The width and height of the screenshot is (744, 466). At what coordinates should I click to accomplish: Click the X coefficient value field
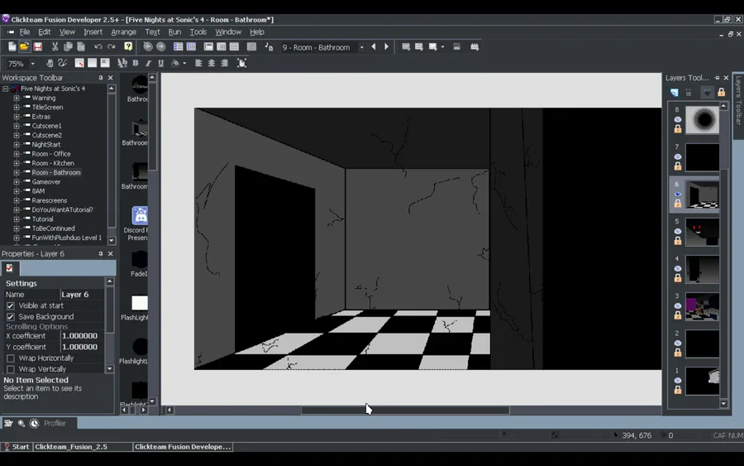click(83, 336)
